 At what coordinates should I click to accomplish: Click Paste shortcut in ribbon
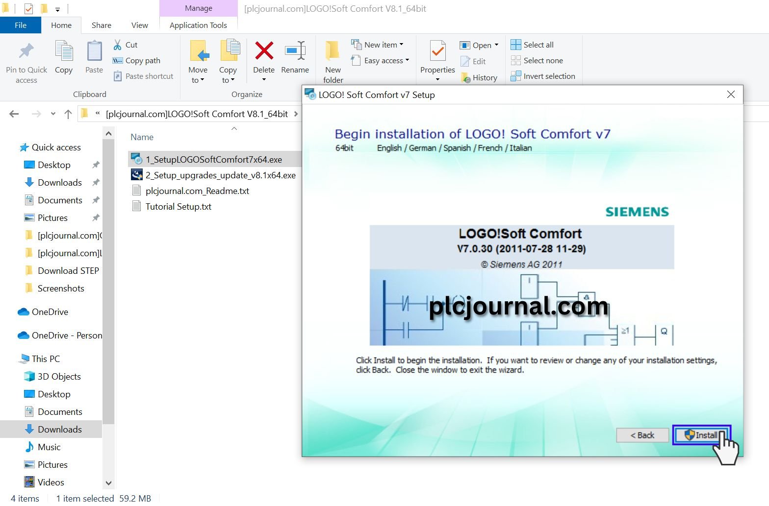pyautogui.click(x=143, y=76)
